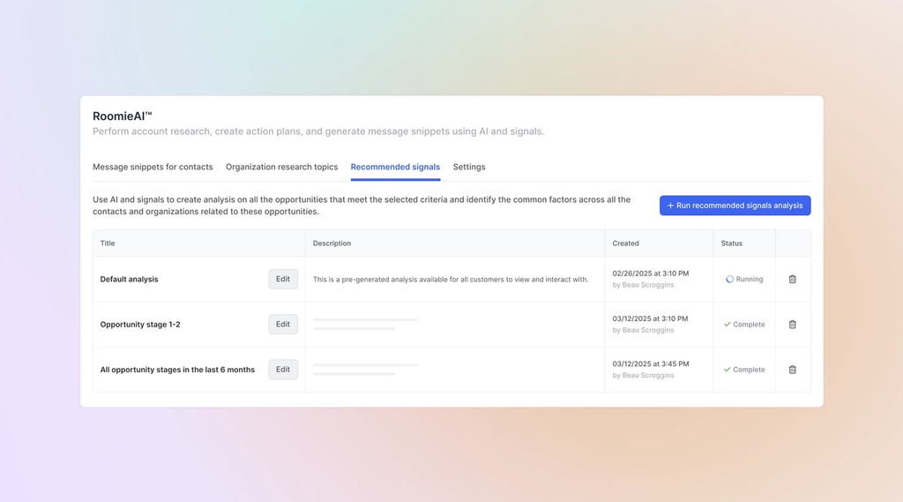Click the pre-generated analysis description text
Viewport: 903px width, 502px height.
tap(451, 280)
